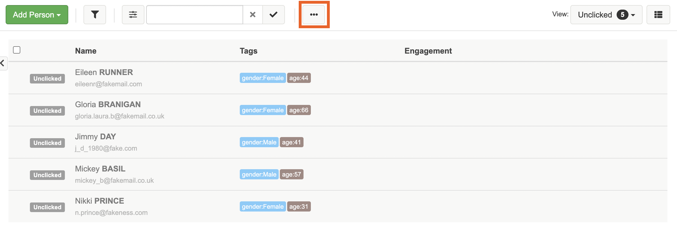
Task: Click the gender:Female tag on Eileen RUNNER
Action: pos(263,78)
